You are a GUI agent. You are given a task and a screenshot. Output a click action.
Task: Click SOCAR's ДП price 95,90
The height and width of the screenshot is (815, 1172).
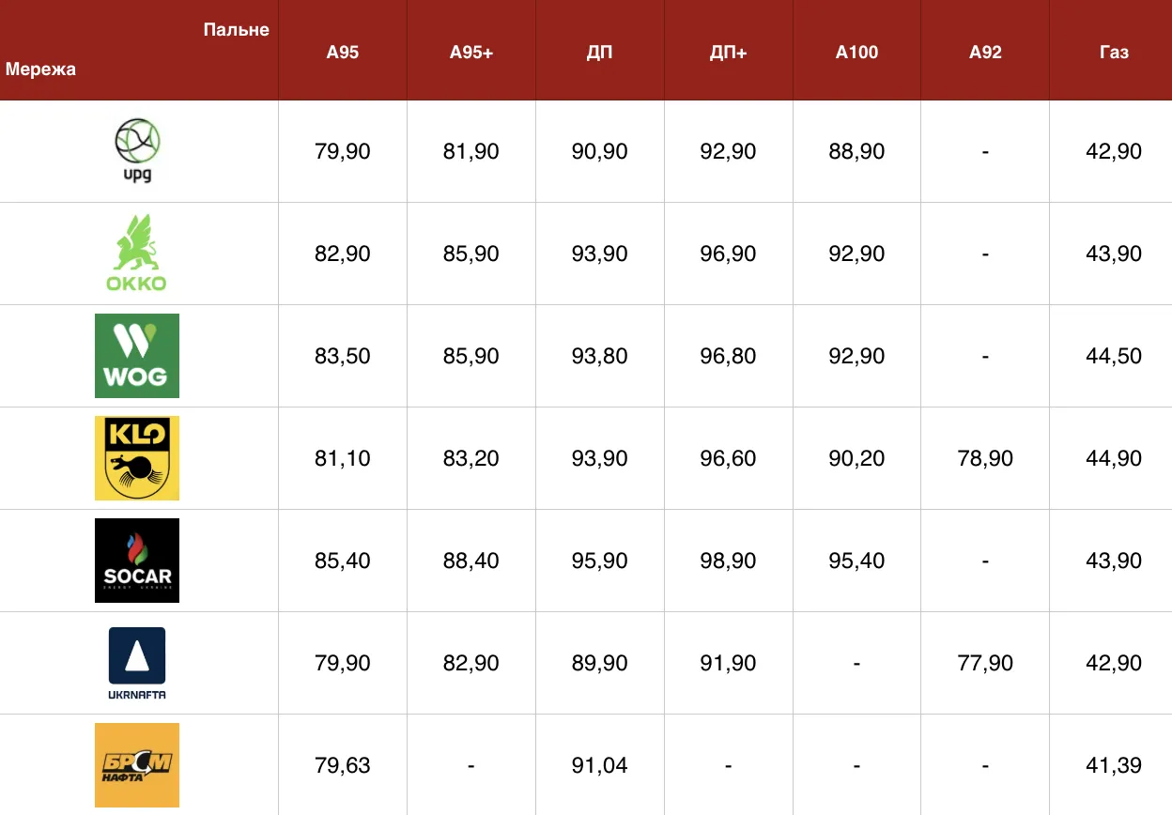600,561
